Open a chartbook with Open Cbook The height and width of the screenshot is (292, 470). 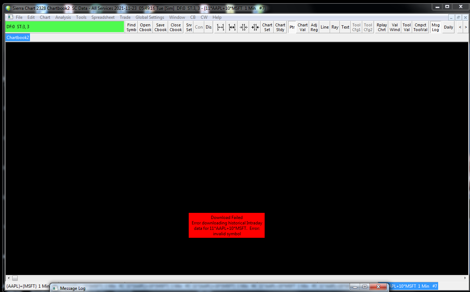click(145, 27)
